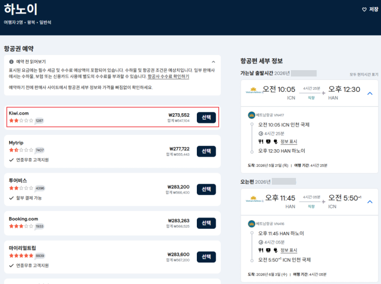Image resolution: width=381 pixels, height=284 pixels.
Task: Click the 선택 button for Kiwi.com
Action: (x=206, y=117)
